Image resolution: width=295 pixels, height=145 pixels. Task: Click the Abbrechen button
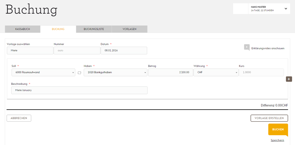point(19,118)
